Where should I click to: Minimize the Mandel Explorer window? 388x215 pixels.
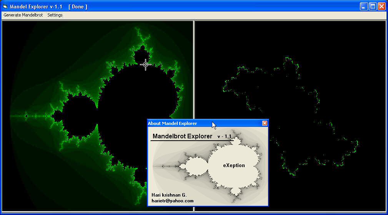(363, 7)
